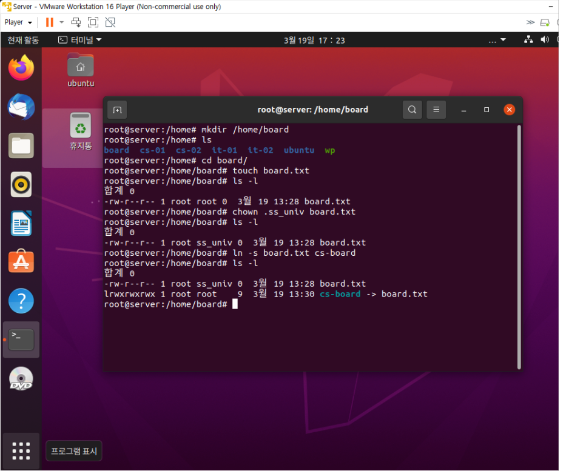Viewport: 586px width, 471px height.
Task: Click the 'touch board.txt' command line
Action: 271,171
